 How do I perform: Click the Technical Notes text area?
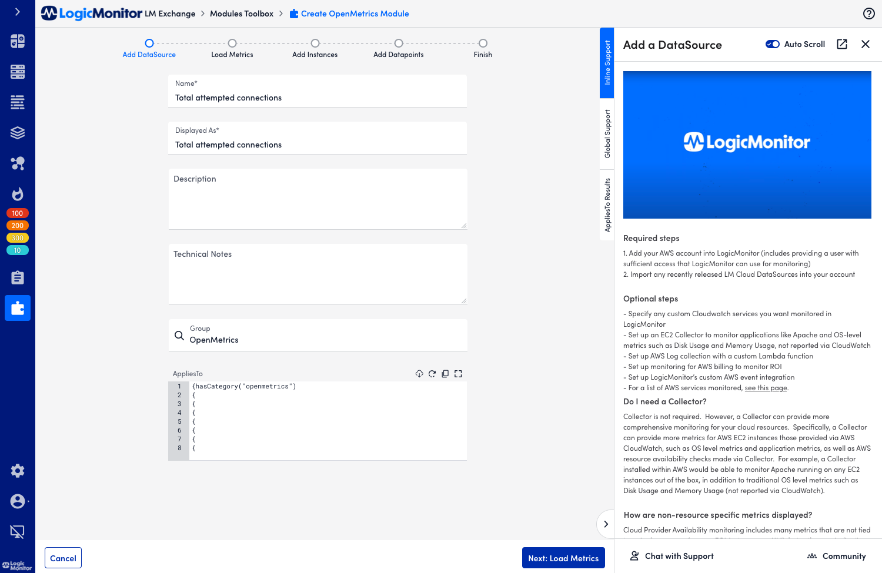pos(318,274)
